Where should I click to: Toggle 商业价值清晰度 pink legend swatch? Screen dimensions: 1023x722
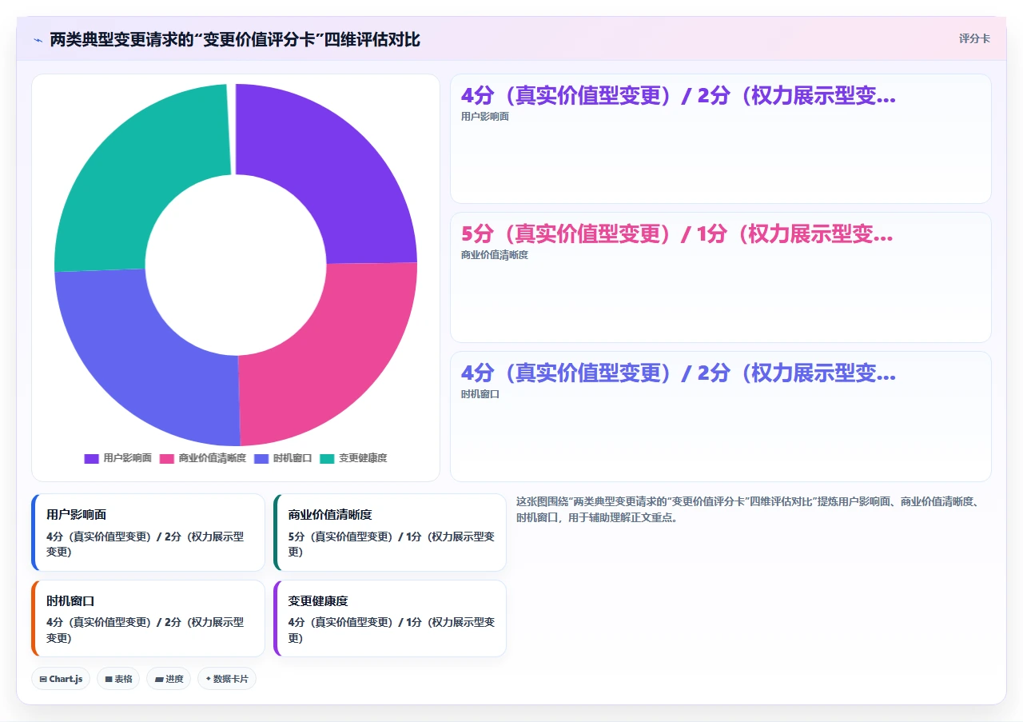(167, 458)
